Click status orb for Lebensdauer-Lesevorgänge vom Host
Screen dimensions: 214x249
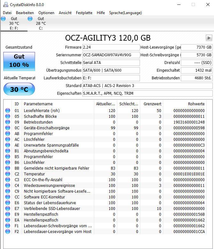tap(8, 231)
